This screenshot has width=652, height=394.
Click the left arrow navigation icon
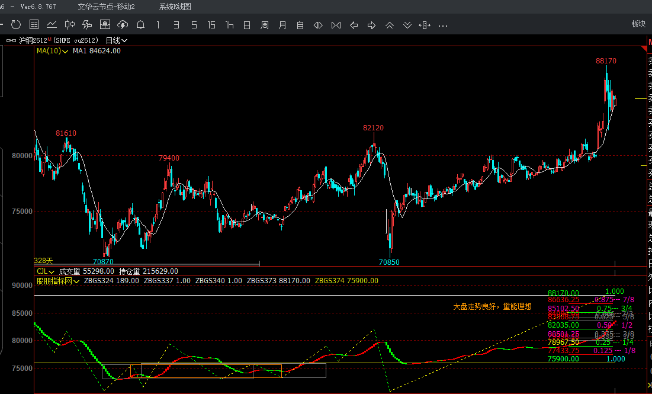tap(354, 25)
